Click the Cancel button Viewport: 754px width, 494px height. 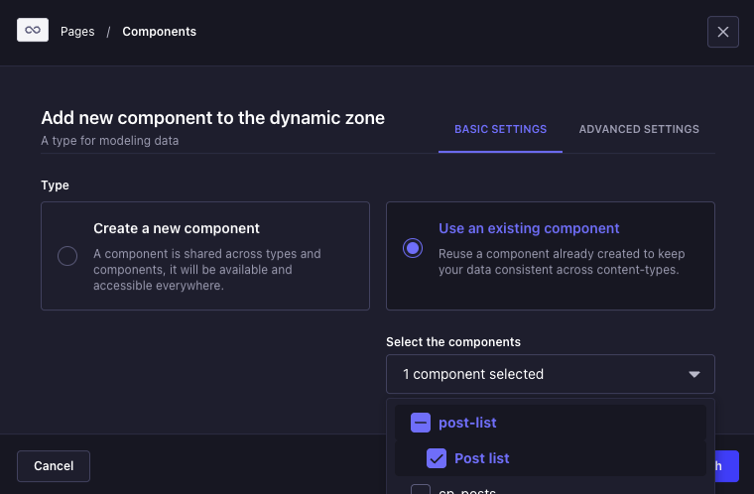coord(54,466)
